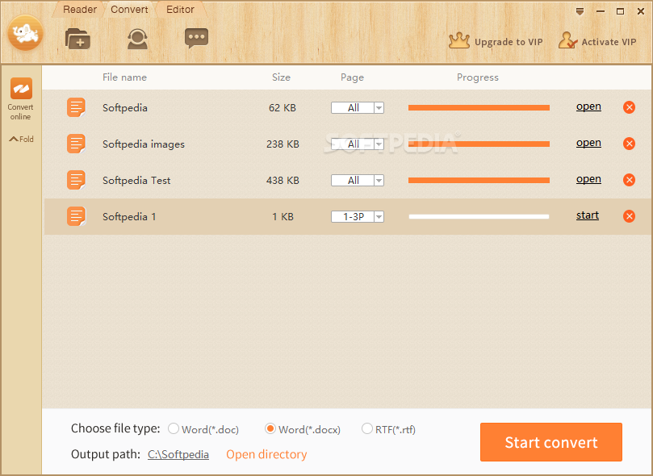Click Upgrade to VIP text

509,42
